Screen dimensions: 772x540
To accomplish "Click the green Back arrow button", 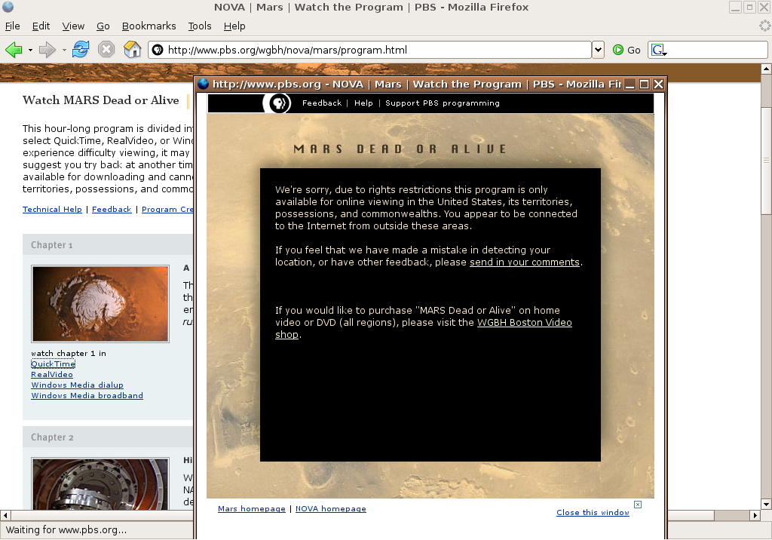I will click(x=14, y=50).
